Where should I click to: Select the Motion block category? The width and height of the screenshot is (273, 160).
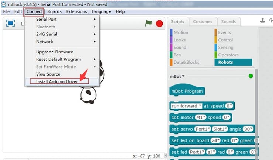[x=181, y=32]
